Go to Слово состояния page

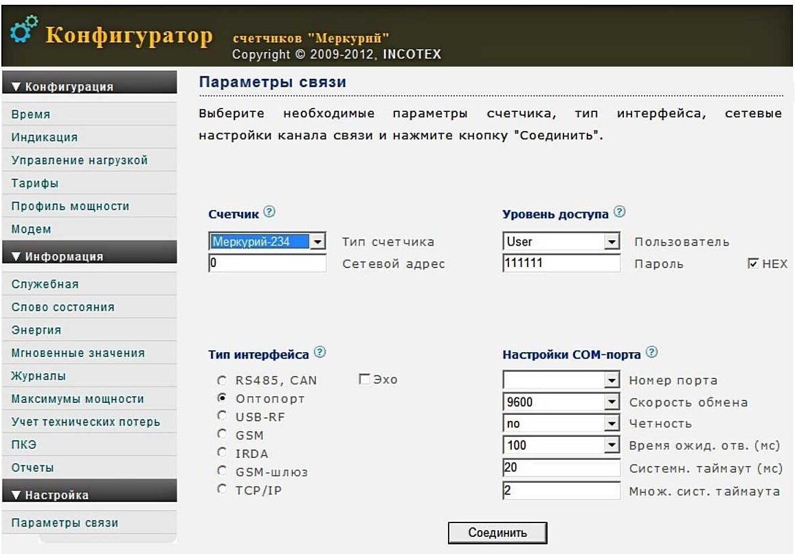click(x=90, y=307)
